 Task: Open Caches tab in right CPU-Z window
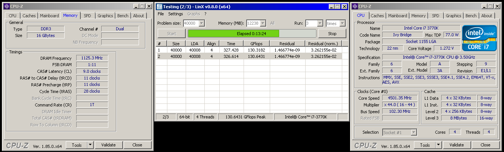[x=377, y=16]
